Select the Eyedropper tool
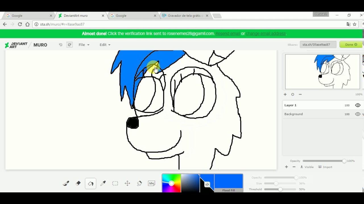364x204 pixels. coord(103,183)
